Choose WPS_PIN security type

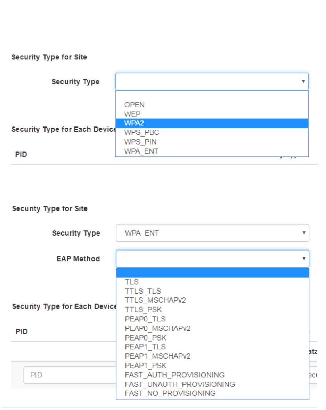[212, 142]
